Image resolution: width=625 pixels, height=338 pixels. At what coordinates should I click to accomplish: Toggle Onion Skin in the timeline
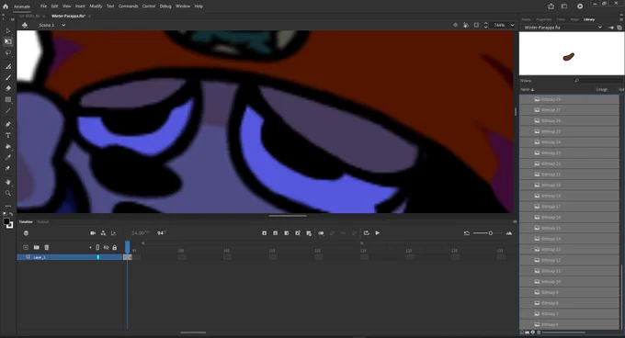(x=321, y=233)
